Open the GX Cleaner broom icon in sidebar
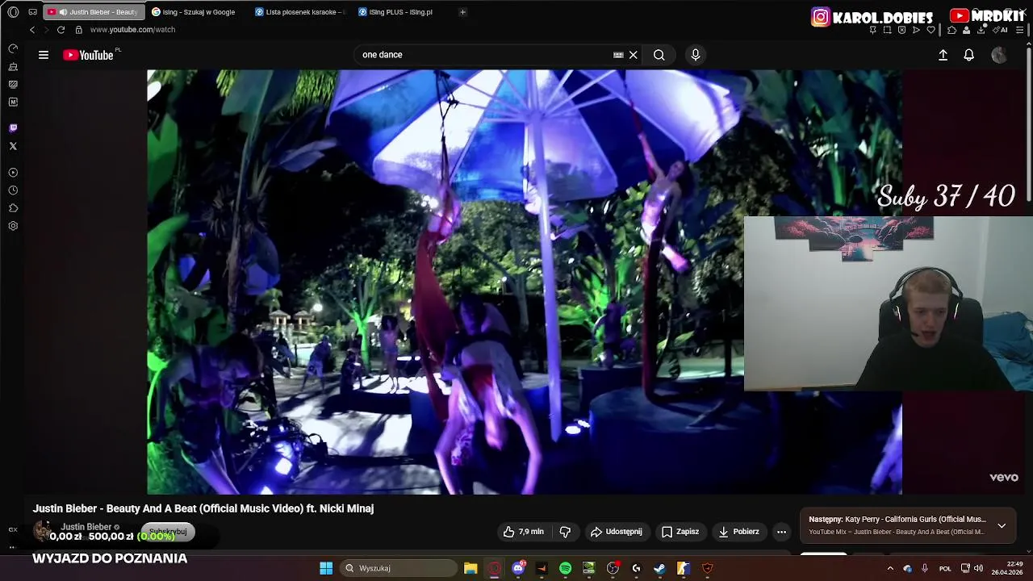This screenshot has height=581, width=1033. click(13, 66)
